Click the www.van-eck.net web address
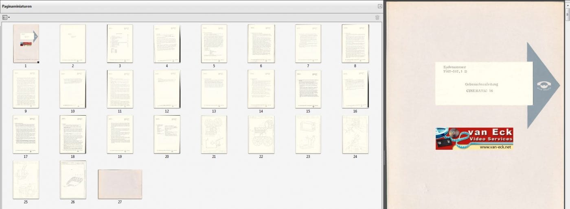Image resolution: width=570 pixels, height=209 pixels. point(495,147)
